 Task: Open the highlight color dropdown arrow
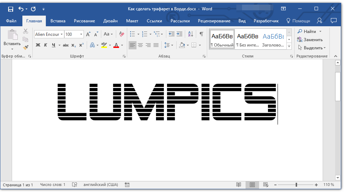coord(110,45)
